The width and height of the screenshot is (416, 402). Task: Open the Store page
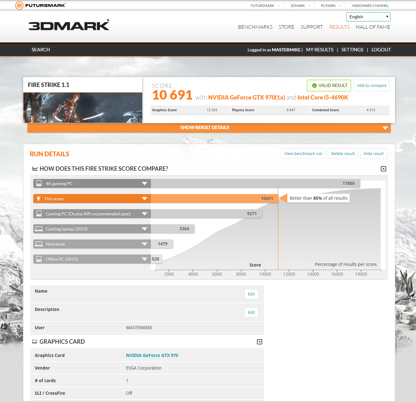point(286,27)
